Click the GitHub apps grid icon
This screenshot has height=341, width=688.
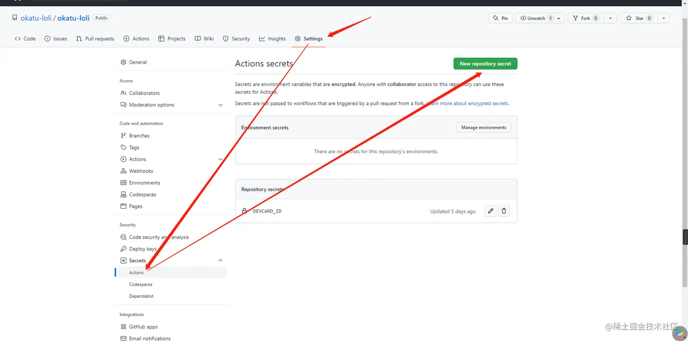click(x=123, y=326)
